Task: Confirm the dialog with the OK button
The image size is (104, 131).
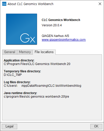Action: click(96, 126)
